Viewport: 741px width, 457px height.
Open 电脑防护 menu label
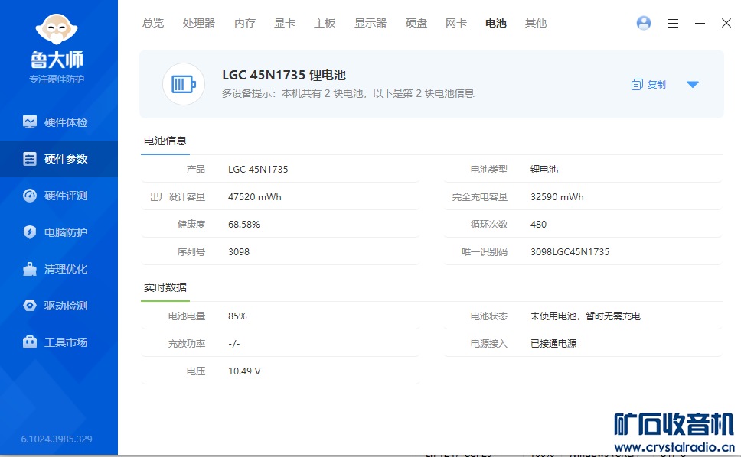(66, 232)
